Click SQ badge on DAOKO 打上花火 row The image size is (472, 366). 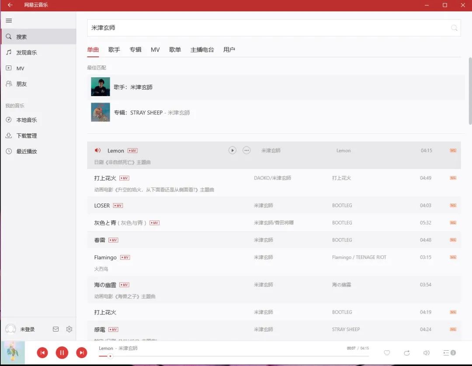coord(453,178)
